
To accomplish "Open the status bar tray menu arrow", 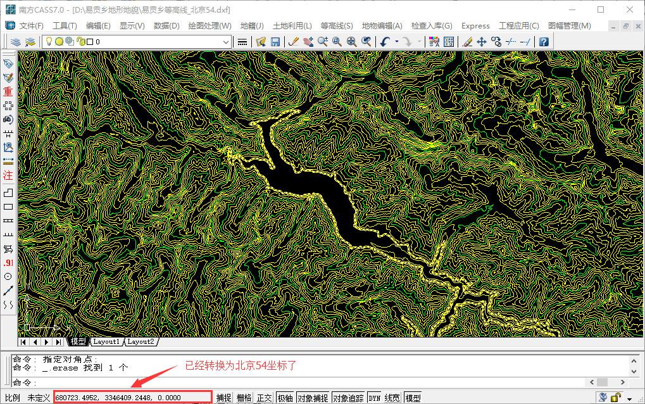I will (629, 399).
